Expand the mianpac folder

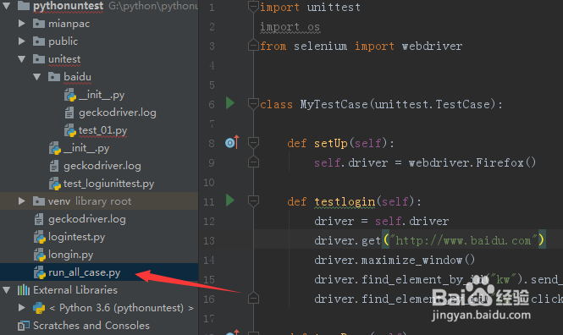click(x=21, y=24)
